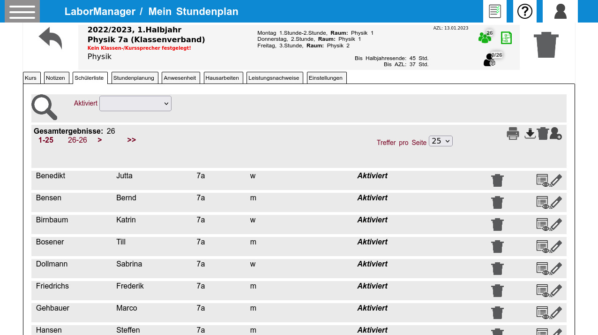The width and height of the screenshot is (598, 335).
Task: View details of Friedrichs Frederik
Action: click(543, 291)
